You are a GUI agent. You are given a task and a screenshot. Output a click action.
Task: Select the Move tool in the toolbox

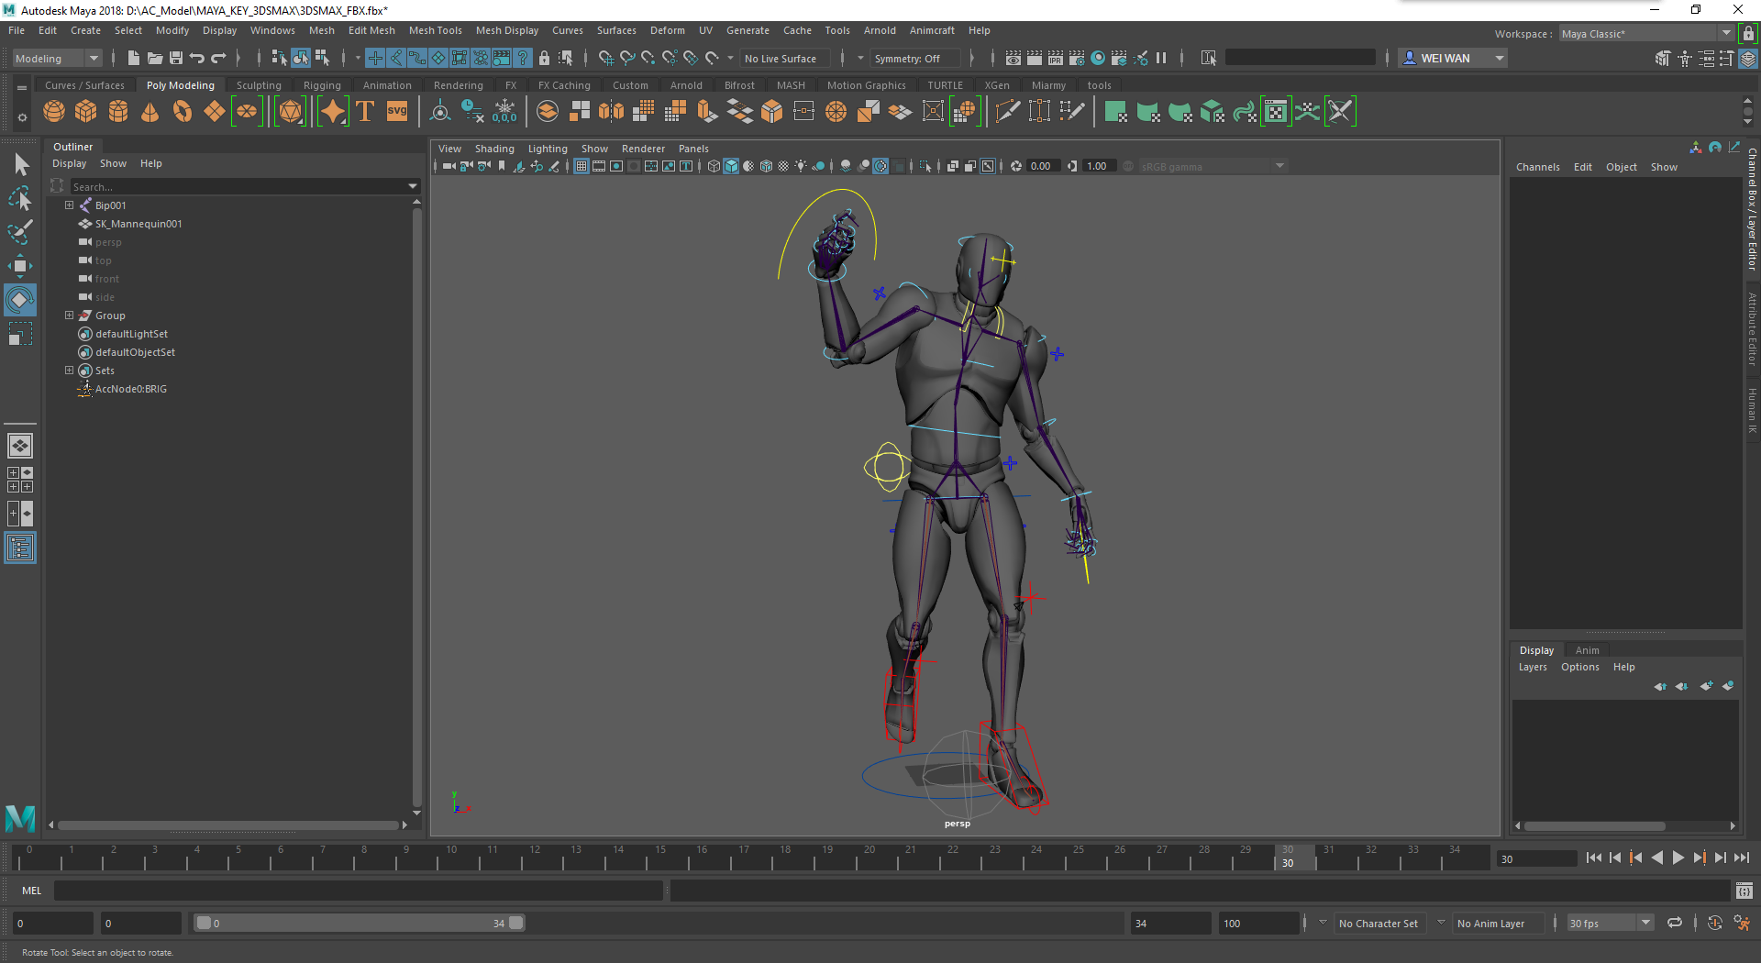pos(20,266)
